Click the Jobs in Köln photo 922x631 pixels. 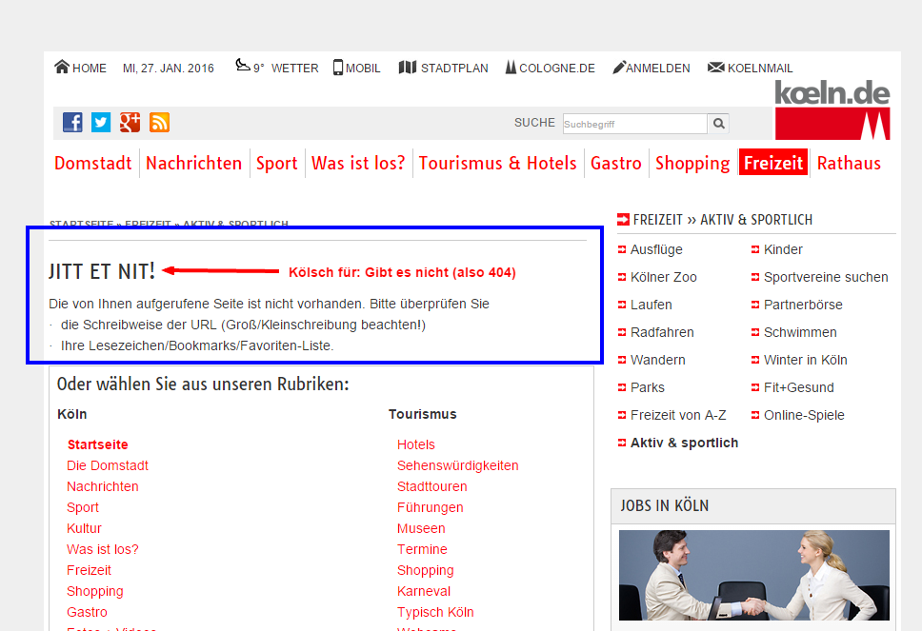(753, 575)
